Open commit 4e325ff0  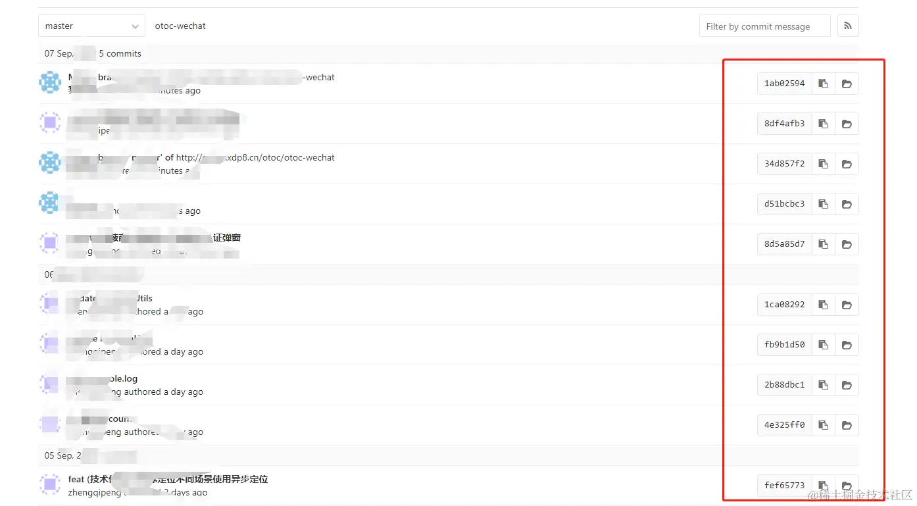(784, 425)
